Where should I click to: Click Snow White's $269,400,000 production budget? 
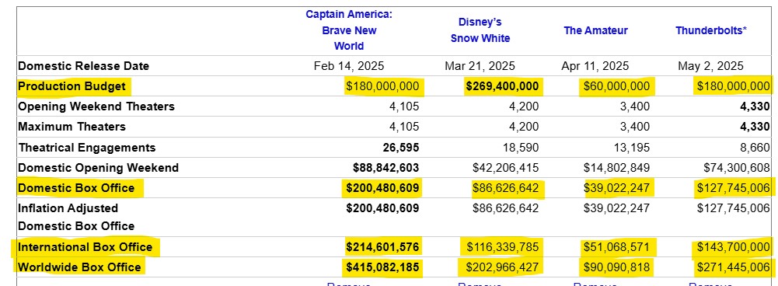(502, 86)
